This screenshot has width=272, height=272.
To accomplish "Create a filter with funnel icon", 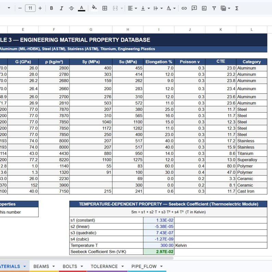I will click(214, 8).
